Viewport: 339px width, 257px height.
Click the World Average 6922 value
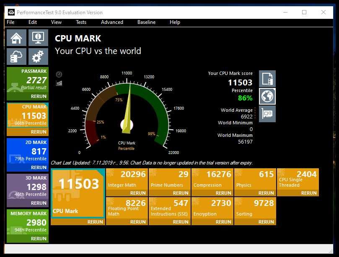(247, 117)
